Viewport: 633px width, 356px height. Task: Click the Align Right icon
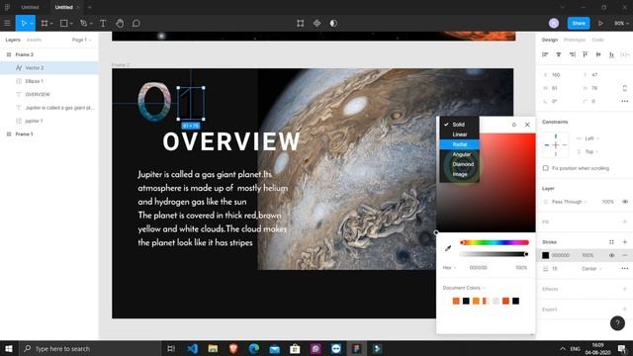point(573,54)
